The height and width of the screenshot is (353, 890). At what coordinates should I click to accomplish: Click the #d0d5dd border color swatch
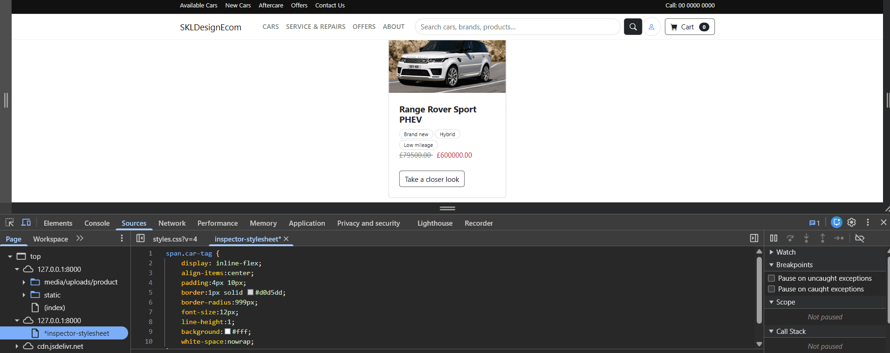(x=250, y=292)
